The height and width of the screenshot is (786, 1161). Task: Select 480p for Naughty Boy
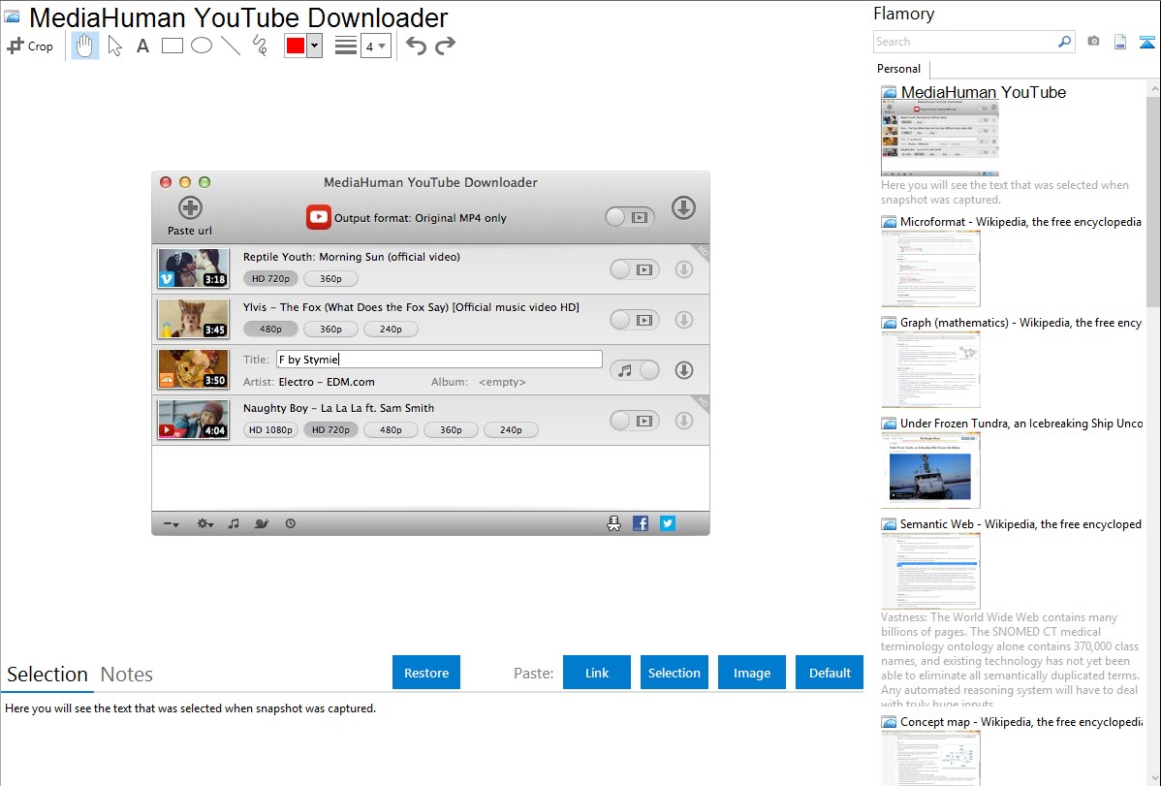tap(391, 429)
